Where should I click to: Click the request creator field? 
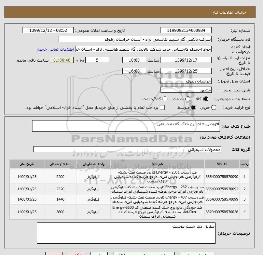pos(143,49)
